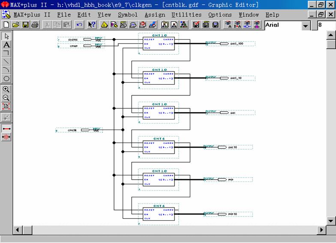Click the Paste clipboard icon
Screen dimensions: 336x243
(67, 25)
